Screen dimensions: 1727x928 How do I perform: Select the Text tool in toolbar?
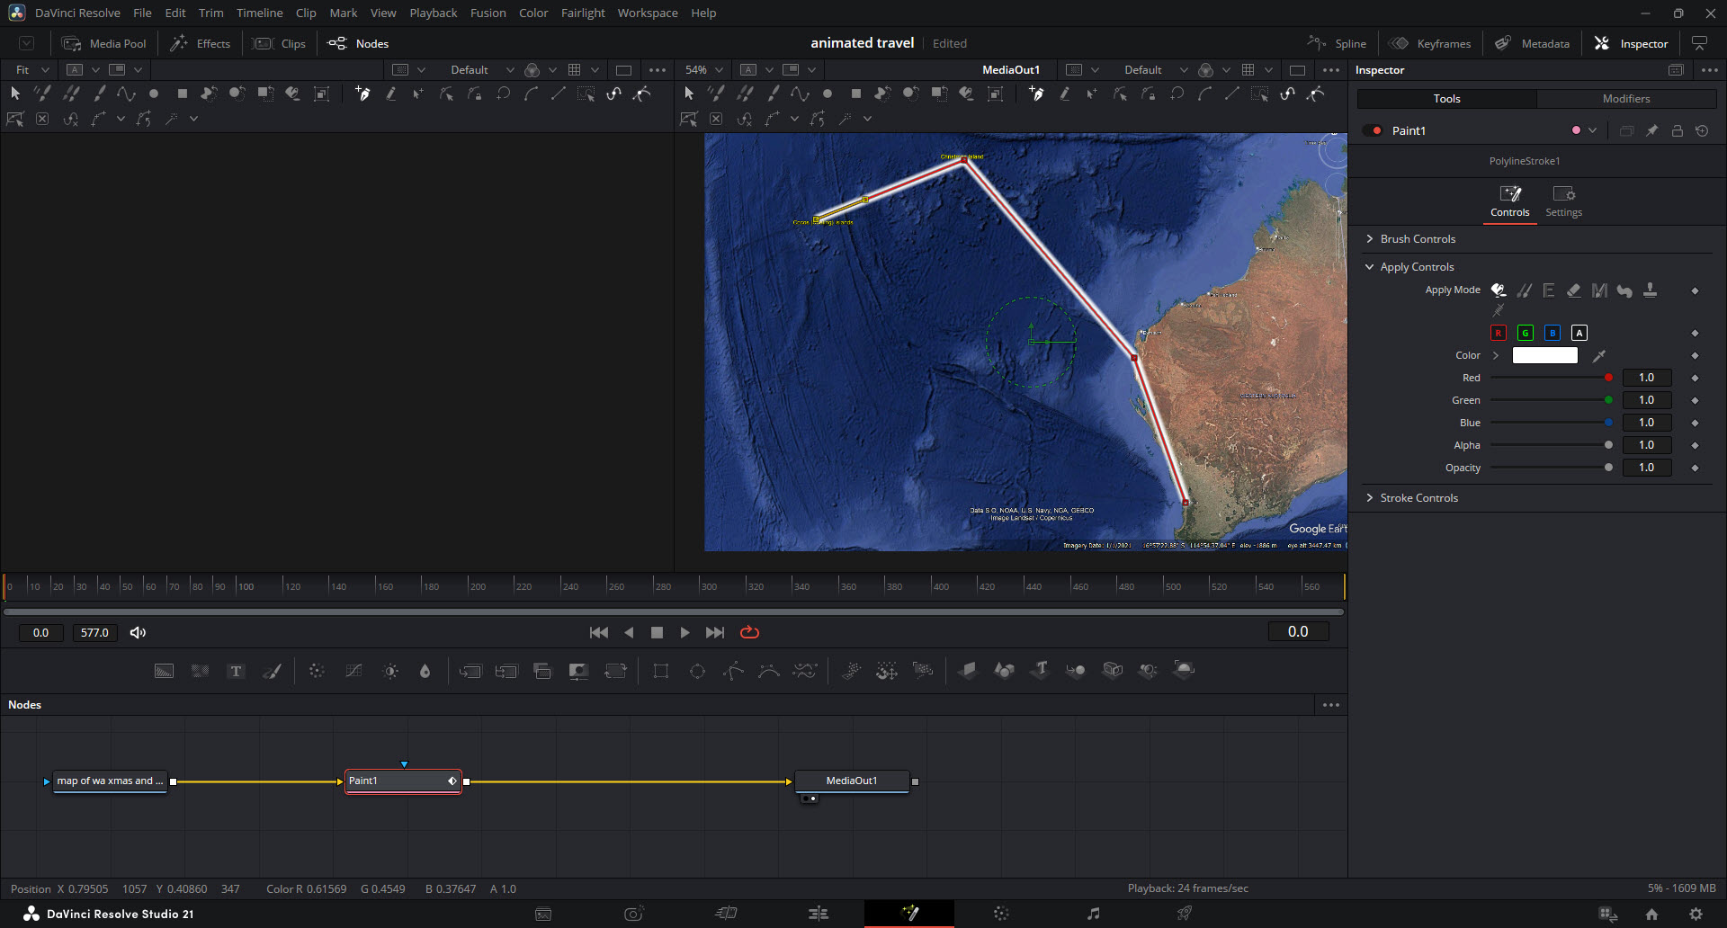pyautogui.click(x=236, y=671)
